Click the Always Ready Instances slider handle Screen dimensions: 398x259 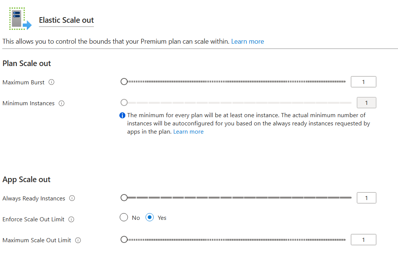point(124,197)
